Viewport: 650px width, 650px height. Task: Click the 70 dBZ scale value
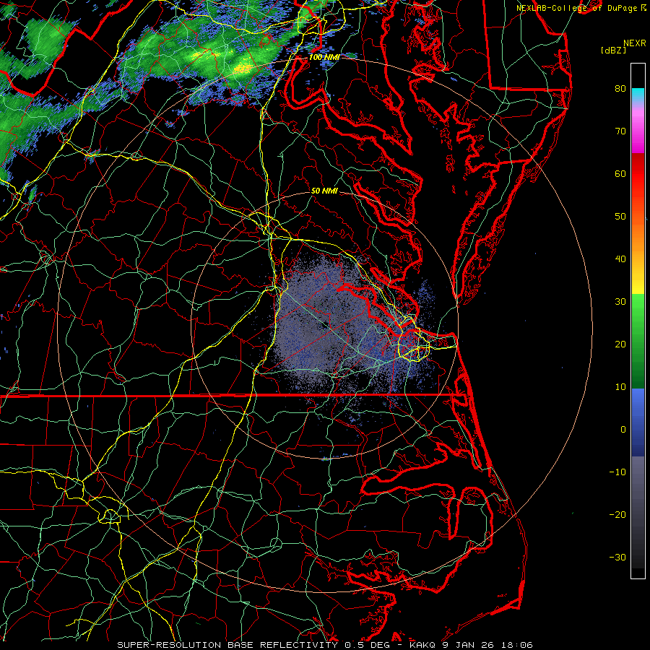[x=620, y=131]
